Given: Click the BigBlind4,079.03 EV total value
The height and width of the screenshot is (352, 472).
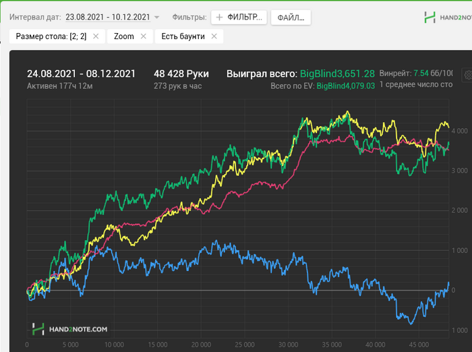Looking at the screenshot, I should 345,86.
